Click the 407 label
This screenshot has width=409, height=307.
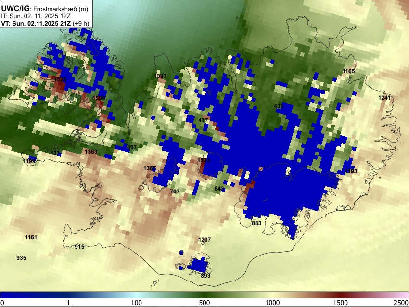coord(132,147)
